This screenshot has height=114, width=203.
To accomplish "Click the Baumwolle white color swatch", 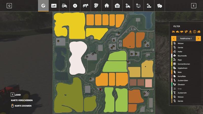I will coord(172,55).
